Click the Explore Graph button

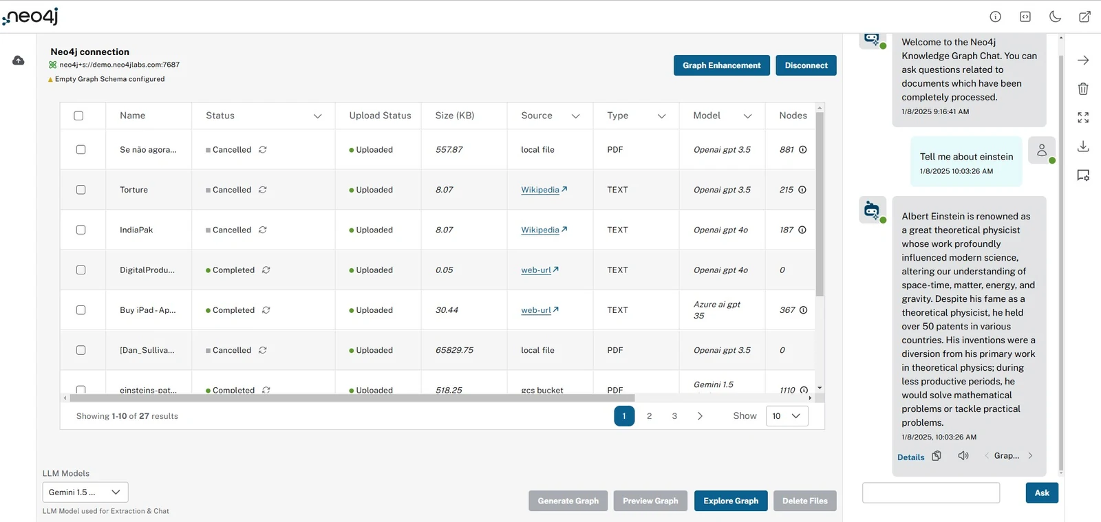coord(731,501)
